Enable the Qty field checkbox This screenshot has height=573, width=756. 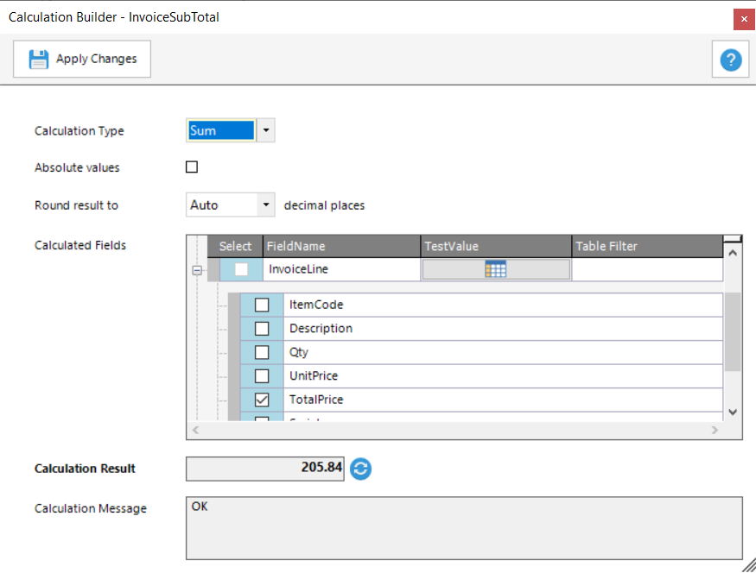[x=262, y=352]
